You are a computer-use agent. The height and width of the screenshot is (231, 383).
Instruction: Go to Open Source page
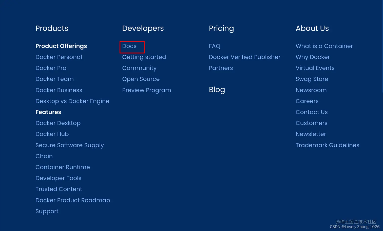click(141, 79)
